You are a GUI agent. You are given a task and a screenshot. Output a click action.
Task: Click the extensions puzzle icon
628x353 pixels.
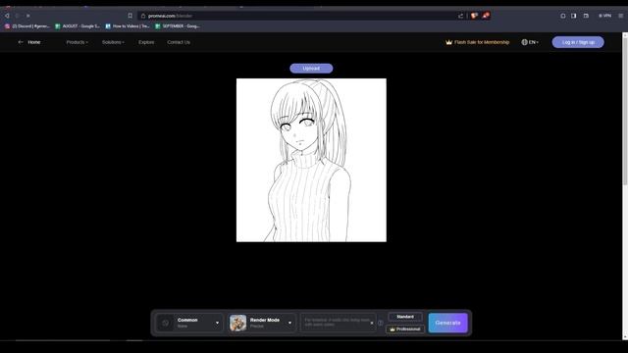point(562,16)
